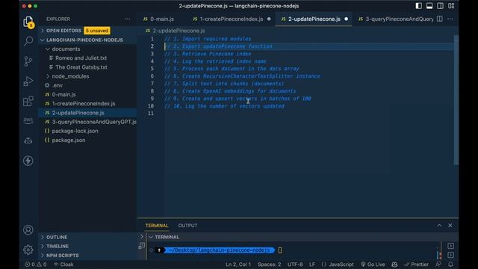Toggle primary side bar visibility

tap(418, 6)
